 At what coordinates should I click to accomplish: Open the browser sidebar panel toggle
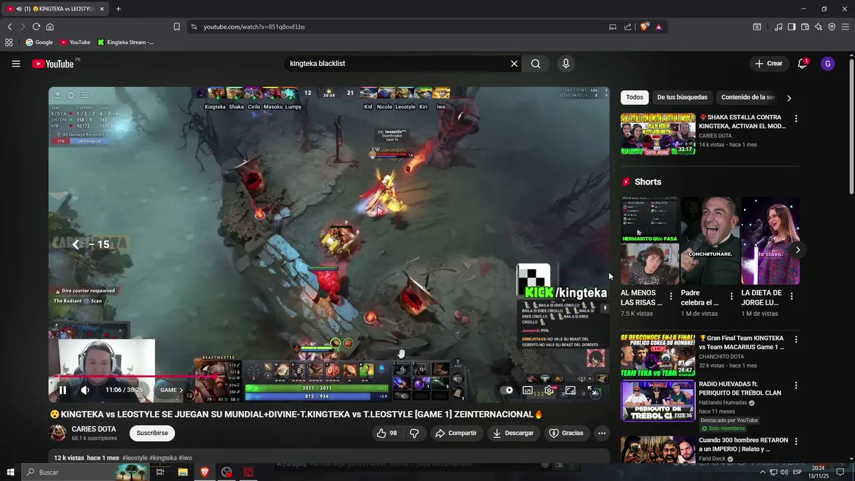click(792, 27)
